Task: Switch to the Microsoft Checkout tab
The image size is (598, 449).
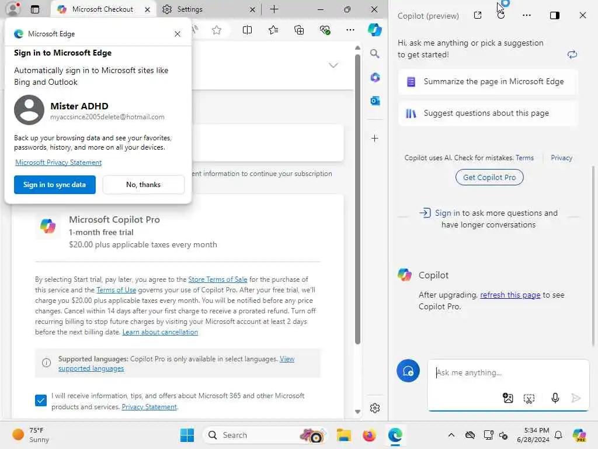Action: coord(103,9)
